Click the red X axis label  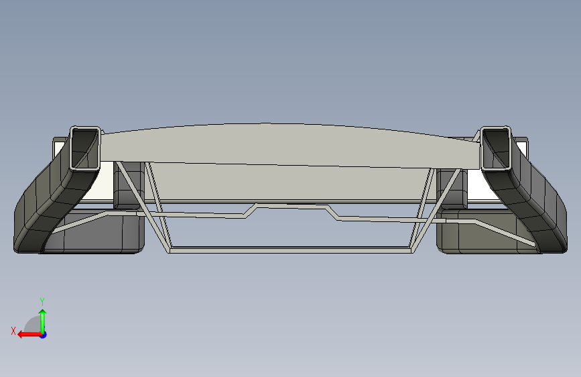13,331
